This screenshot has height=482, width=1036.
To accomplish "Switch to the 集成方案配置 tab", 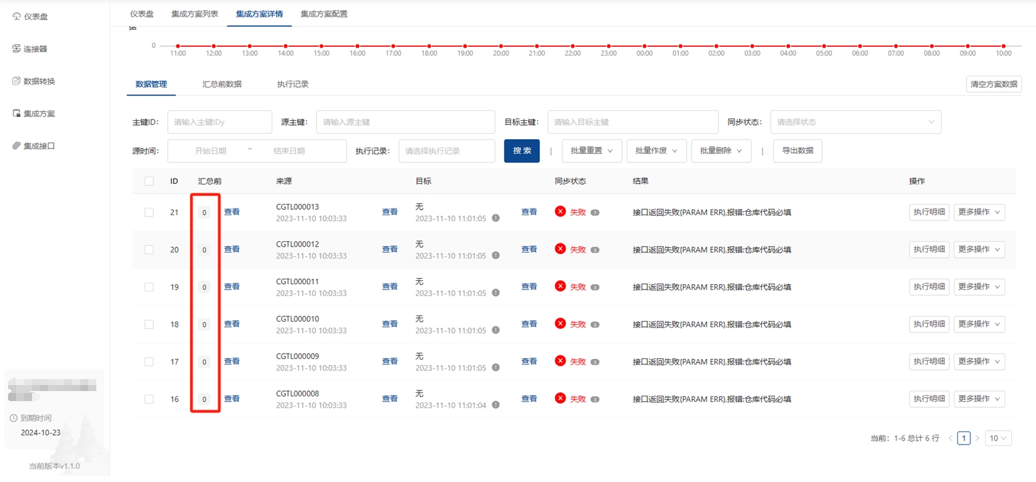I will click(x=324, y=13).
